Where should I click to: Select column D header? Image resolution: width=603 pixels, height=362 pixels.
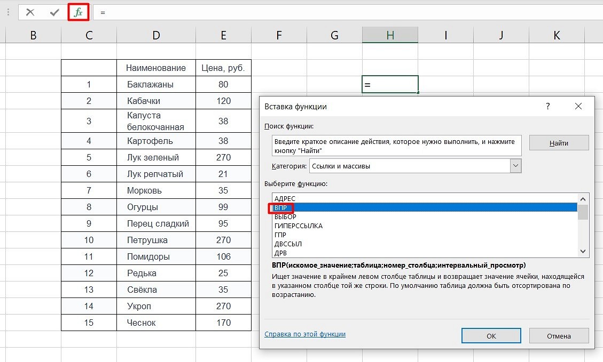tap(156, 35)
